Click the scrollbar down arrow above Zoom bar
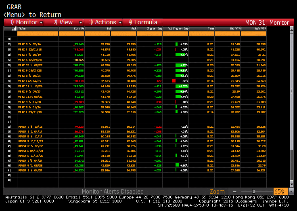 [292, 185]
